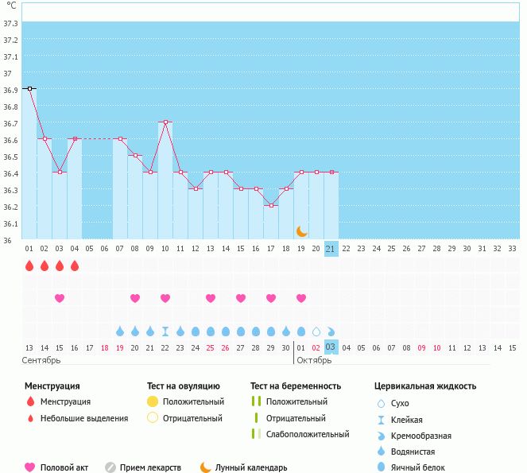The image size is (527, 473).
Task: Click the Октябрь month label
Action: [x=314, y=360]
